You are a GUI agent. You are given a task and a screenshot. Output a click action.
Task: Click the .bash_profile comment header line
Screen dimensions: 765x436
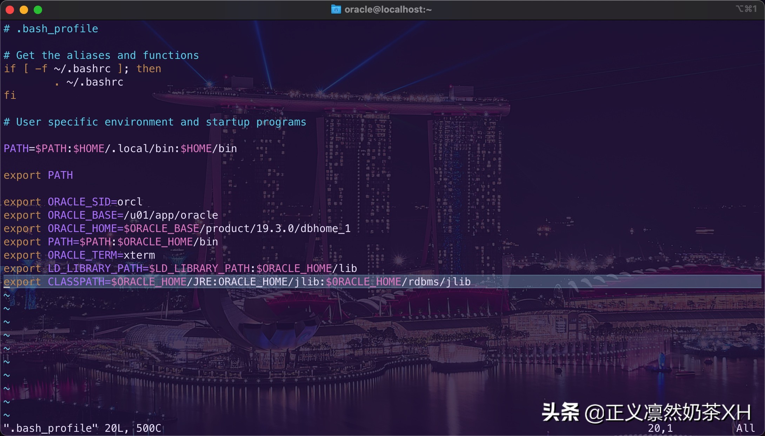click(x=51, y=28)
